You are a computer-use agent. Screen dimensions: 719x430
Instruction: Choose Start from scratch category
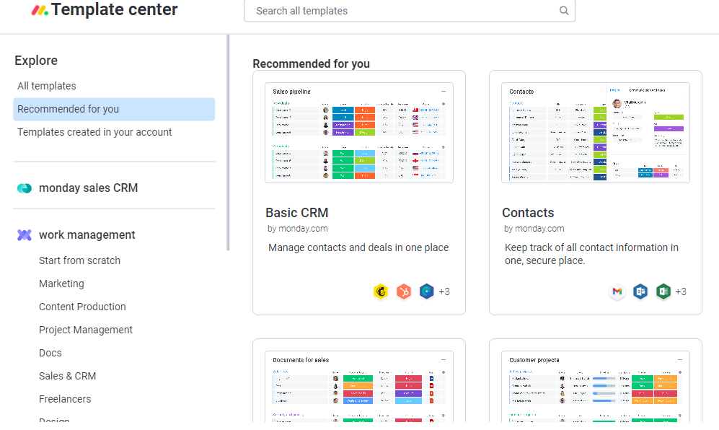(80, 260)
